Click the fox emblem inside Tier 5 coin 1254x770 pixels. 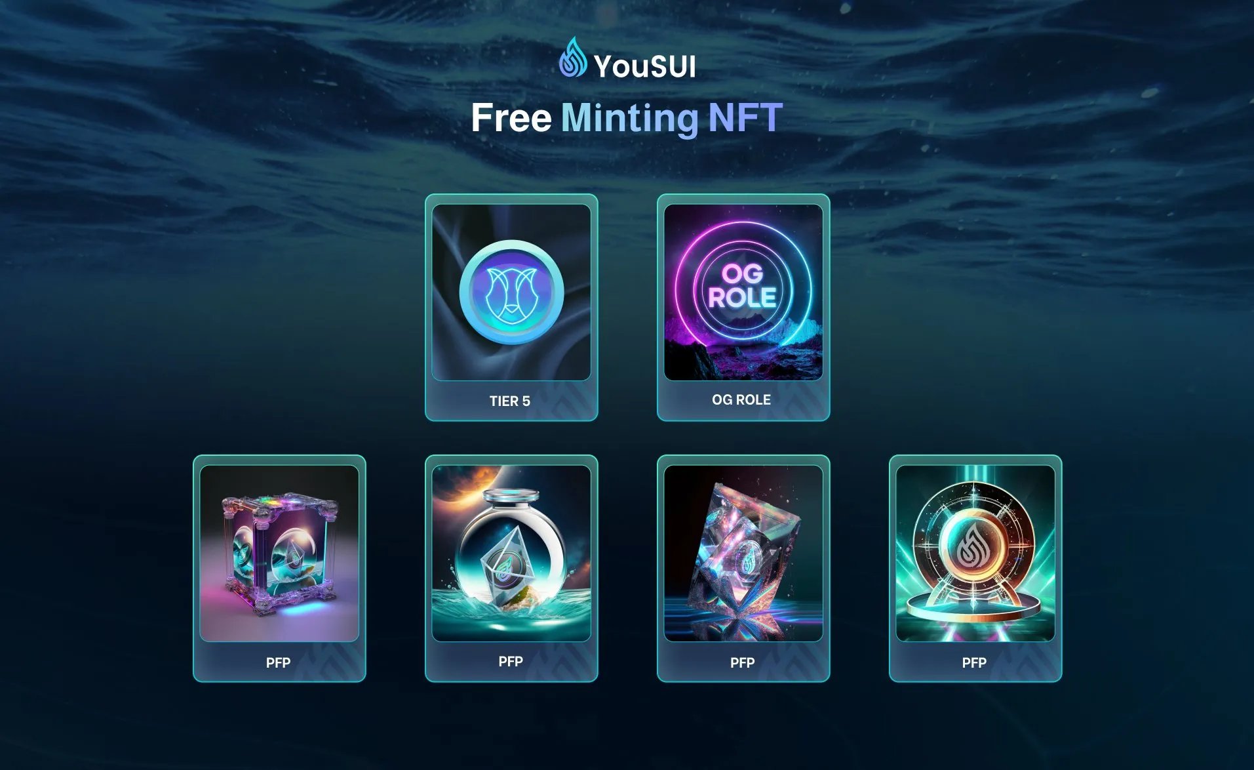[x=511, y=294]
